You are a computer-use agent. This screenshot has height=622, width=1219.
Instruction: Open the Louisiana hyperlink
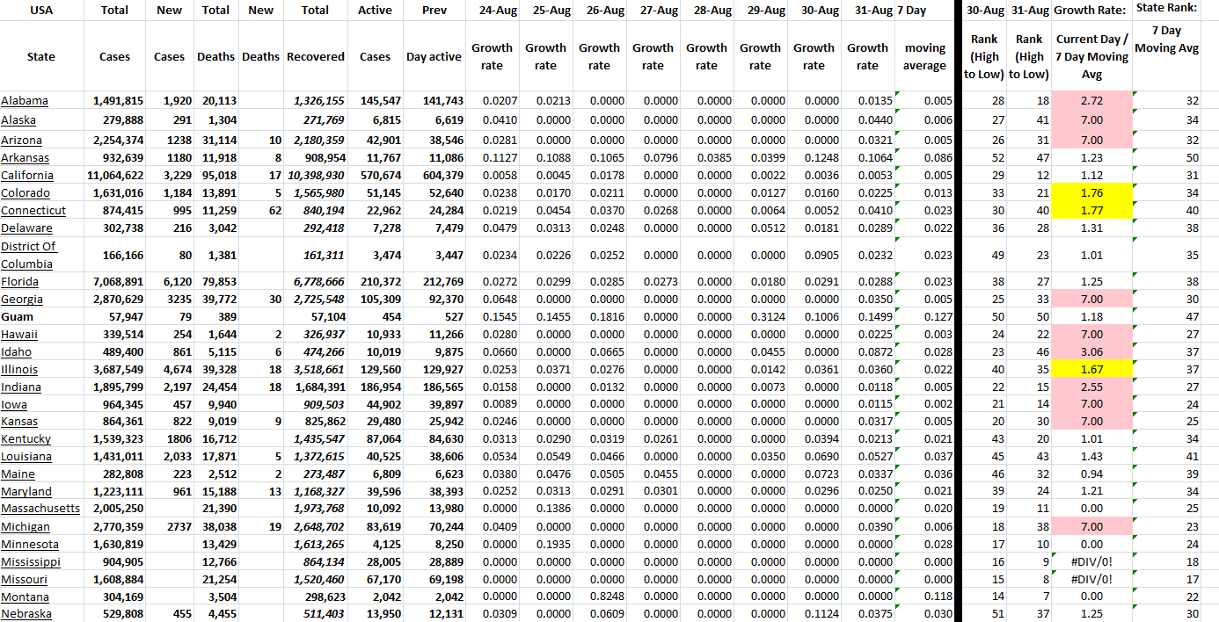26,456
